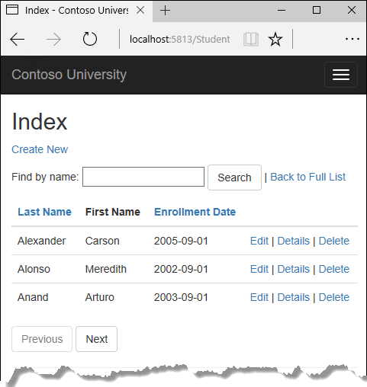Close the Index - Contoso University tab
Image resolution: width=367 pixels, height=387 pixels.
(x=140, y=10)
